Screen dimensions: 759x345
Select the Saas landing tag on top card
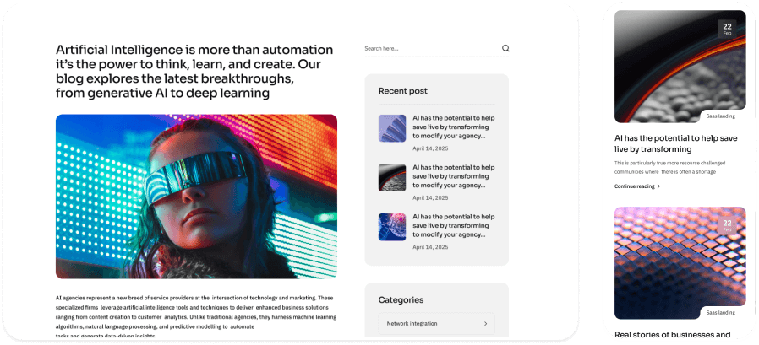click(721, 116)
